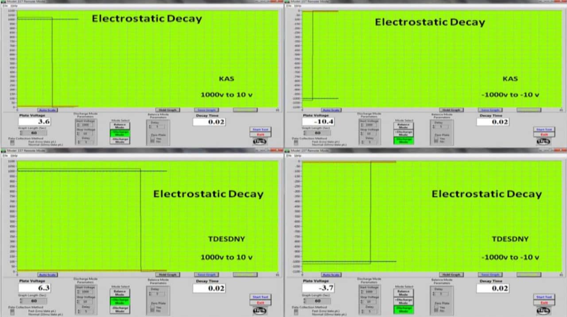
Task: Start Test in the -3.7 plate voltage window
Action: 543,297
